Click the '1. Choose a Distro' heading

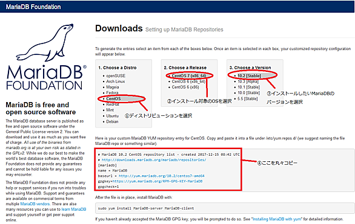pos(118,68)
